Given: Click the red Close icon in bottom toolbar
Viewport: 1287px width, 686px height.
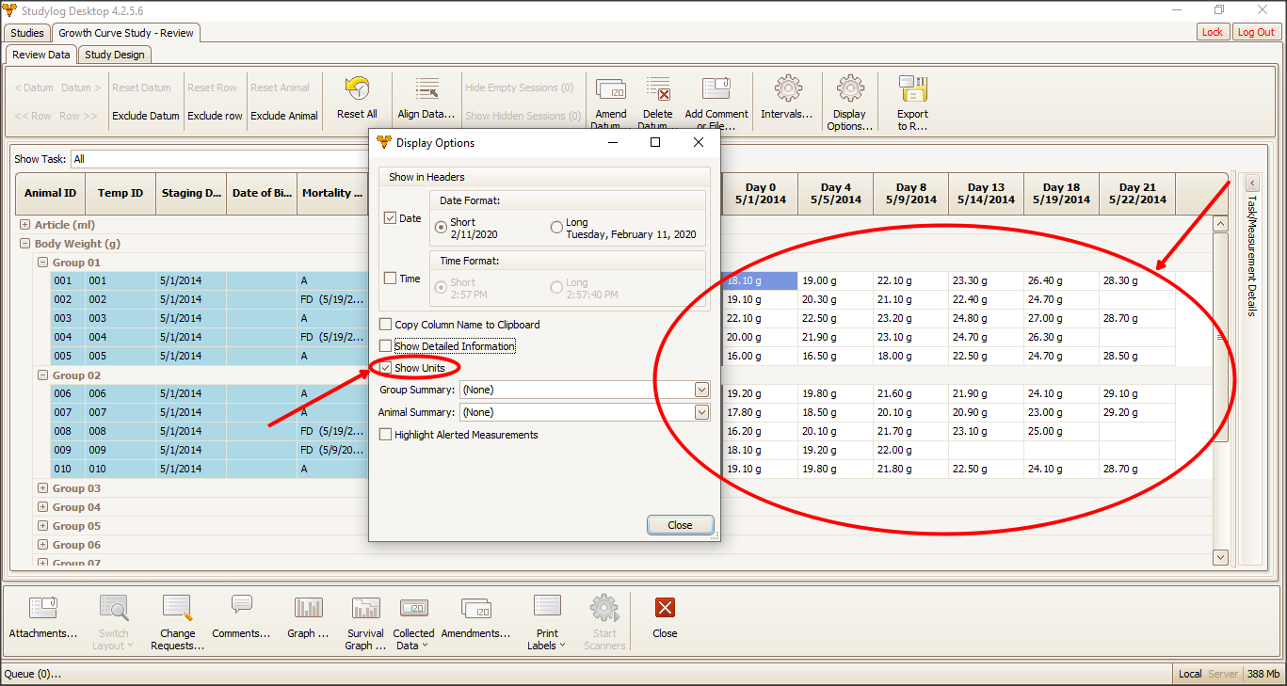Looking at the screenshot, I should [665, 608].
